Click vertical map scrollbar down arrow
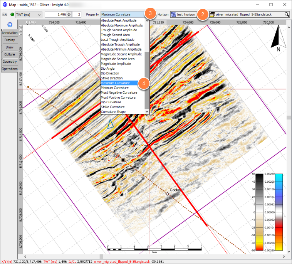Screen dimensions: 292x264 [289, 252]
